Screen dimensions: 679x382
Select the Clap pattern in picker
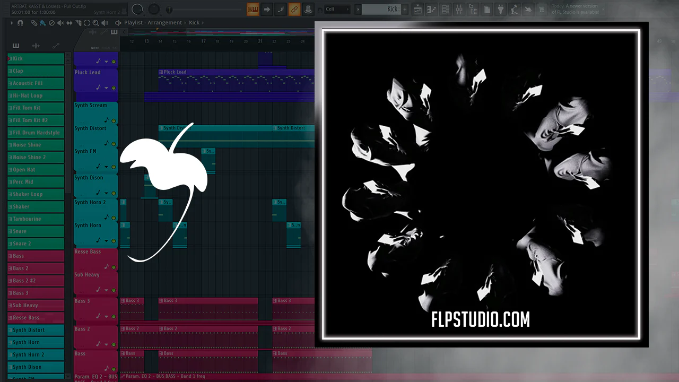[36, 71]
